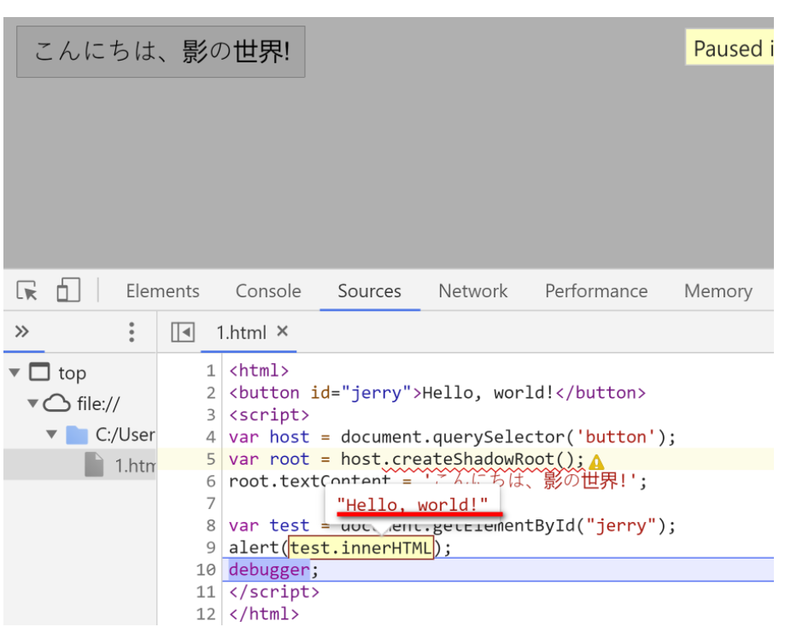The width and height of the screenshot is (785, 627).
Task: Select the C:/User folder label
Action: click(126, 435)
